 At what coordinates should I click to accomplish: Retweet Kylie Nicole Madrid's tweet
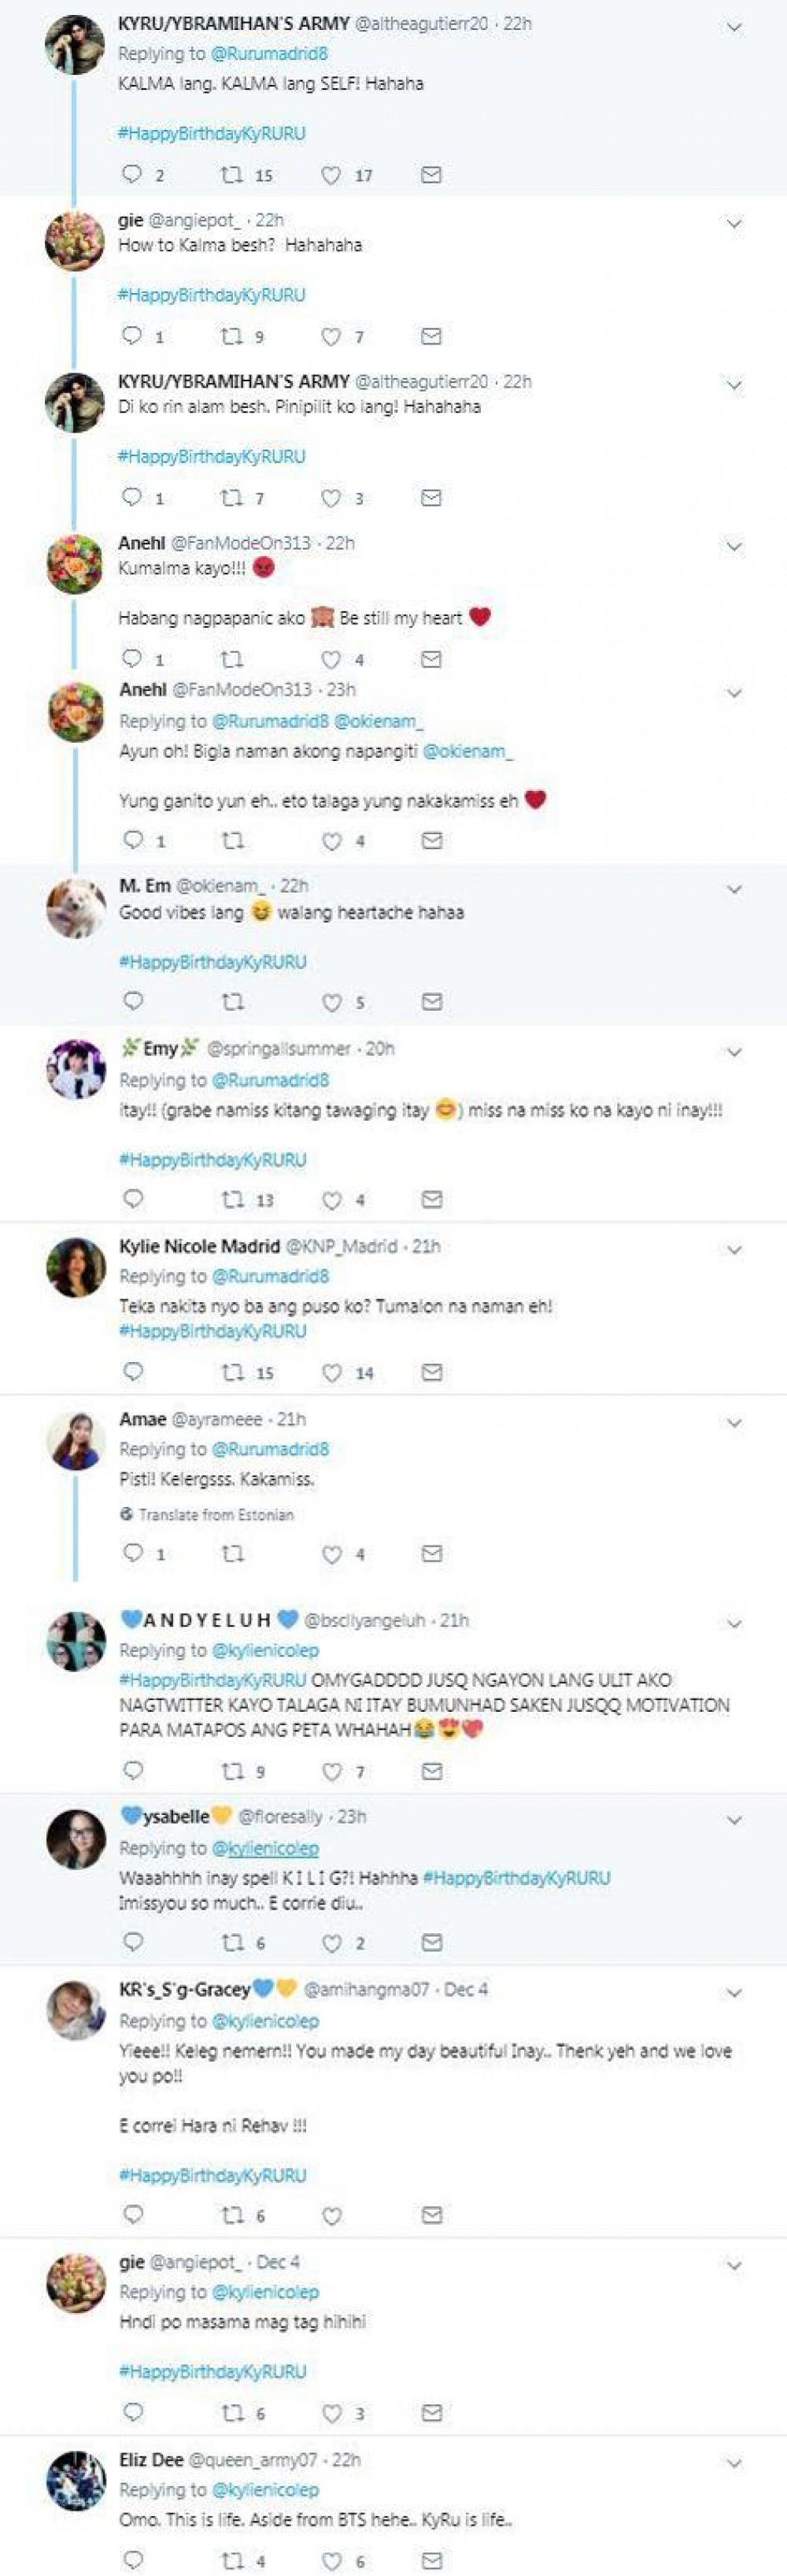(233, 1373)
